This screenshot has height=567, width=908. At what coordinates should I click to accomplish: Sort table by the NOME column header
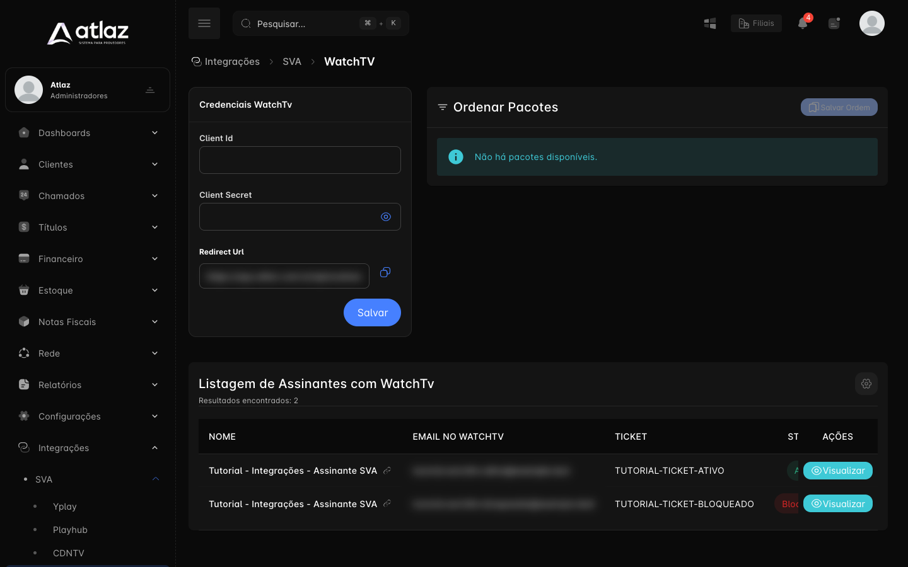click(222, 437)
